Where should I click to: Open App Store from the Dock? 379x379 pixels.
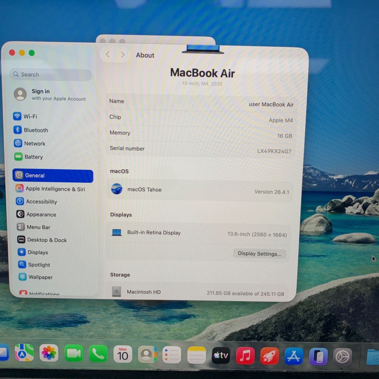[x=294, y=356]
